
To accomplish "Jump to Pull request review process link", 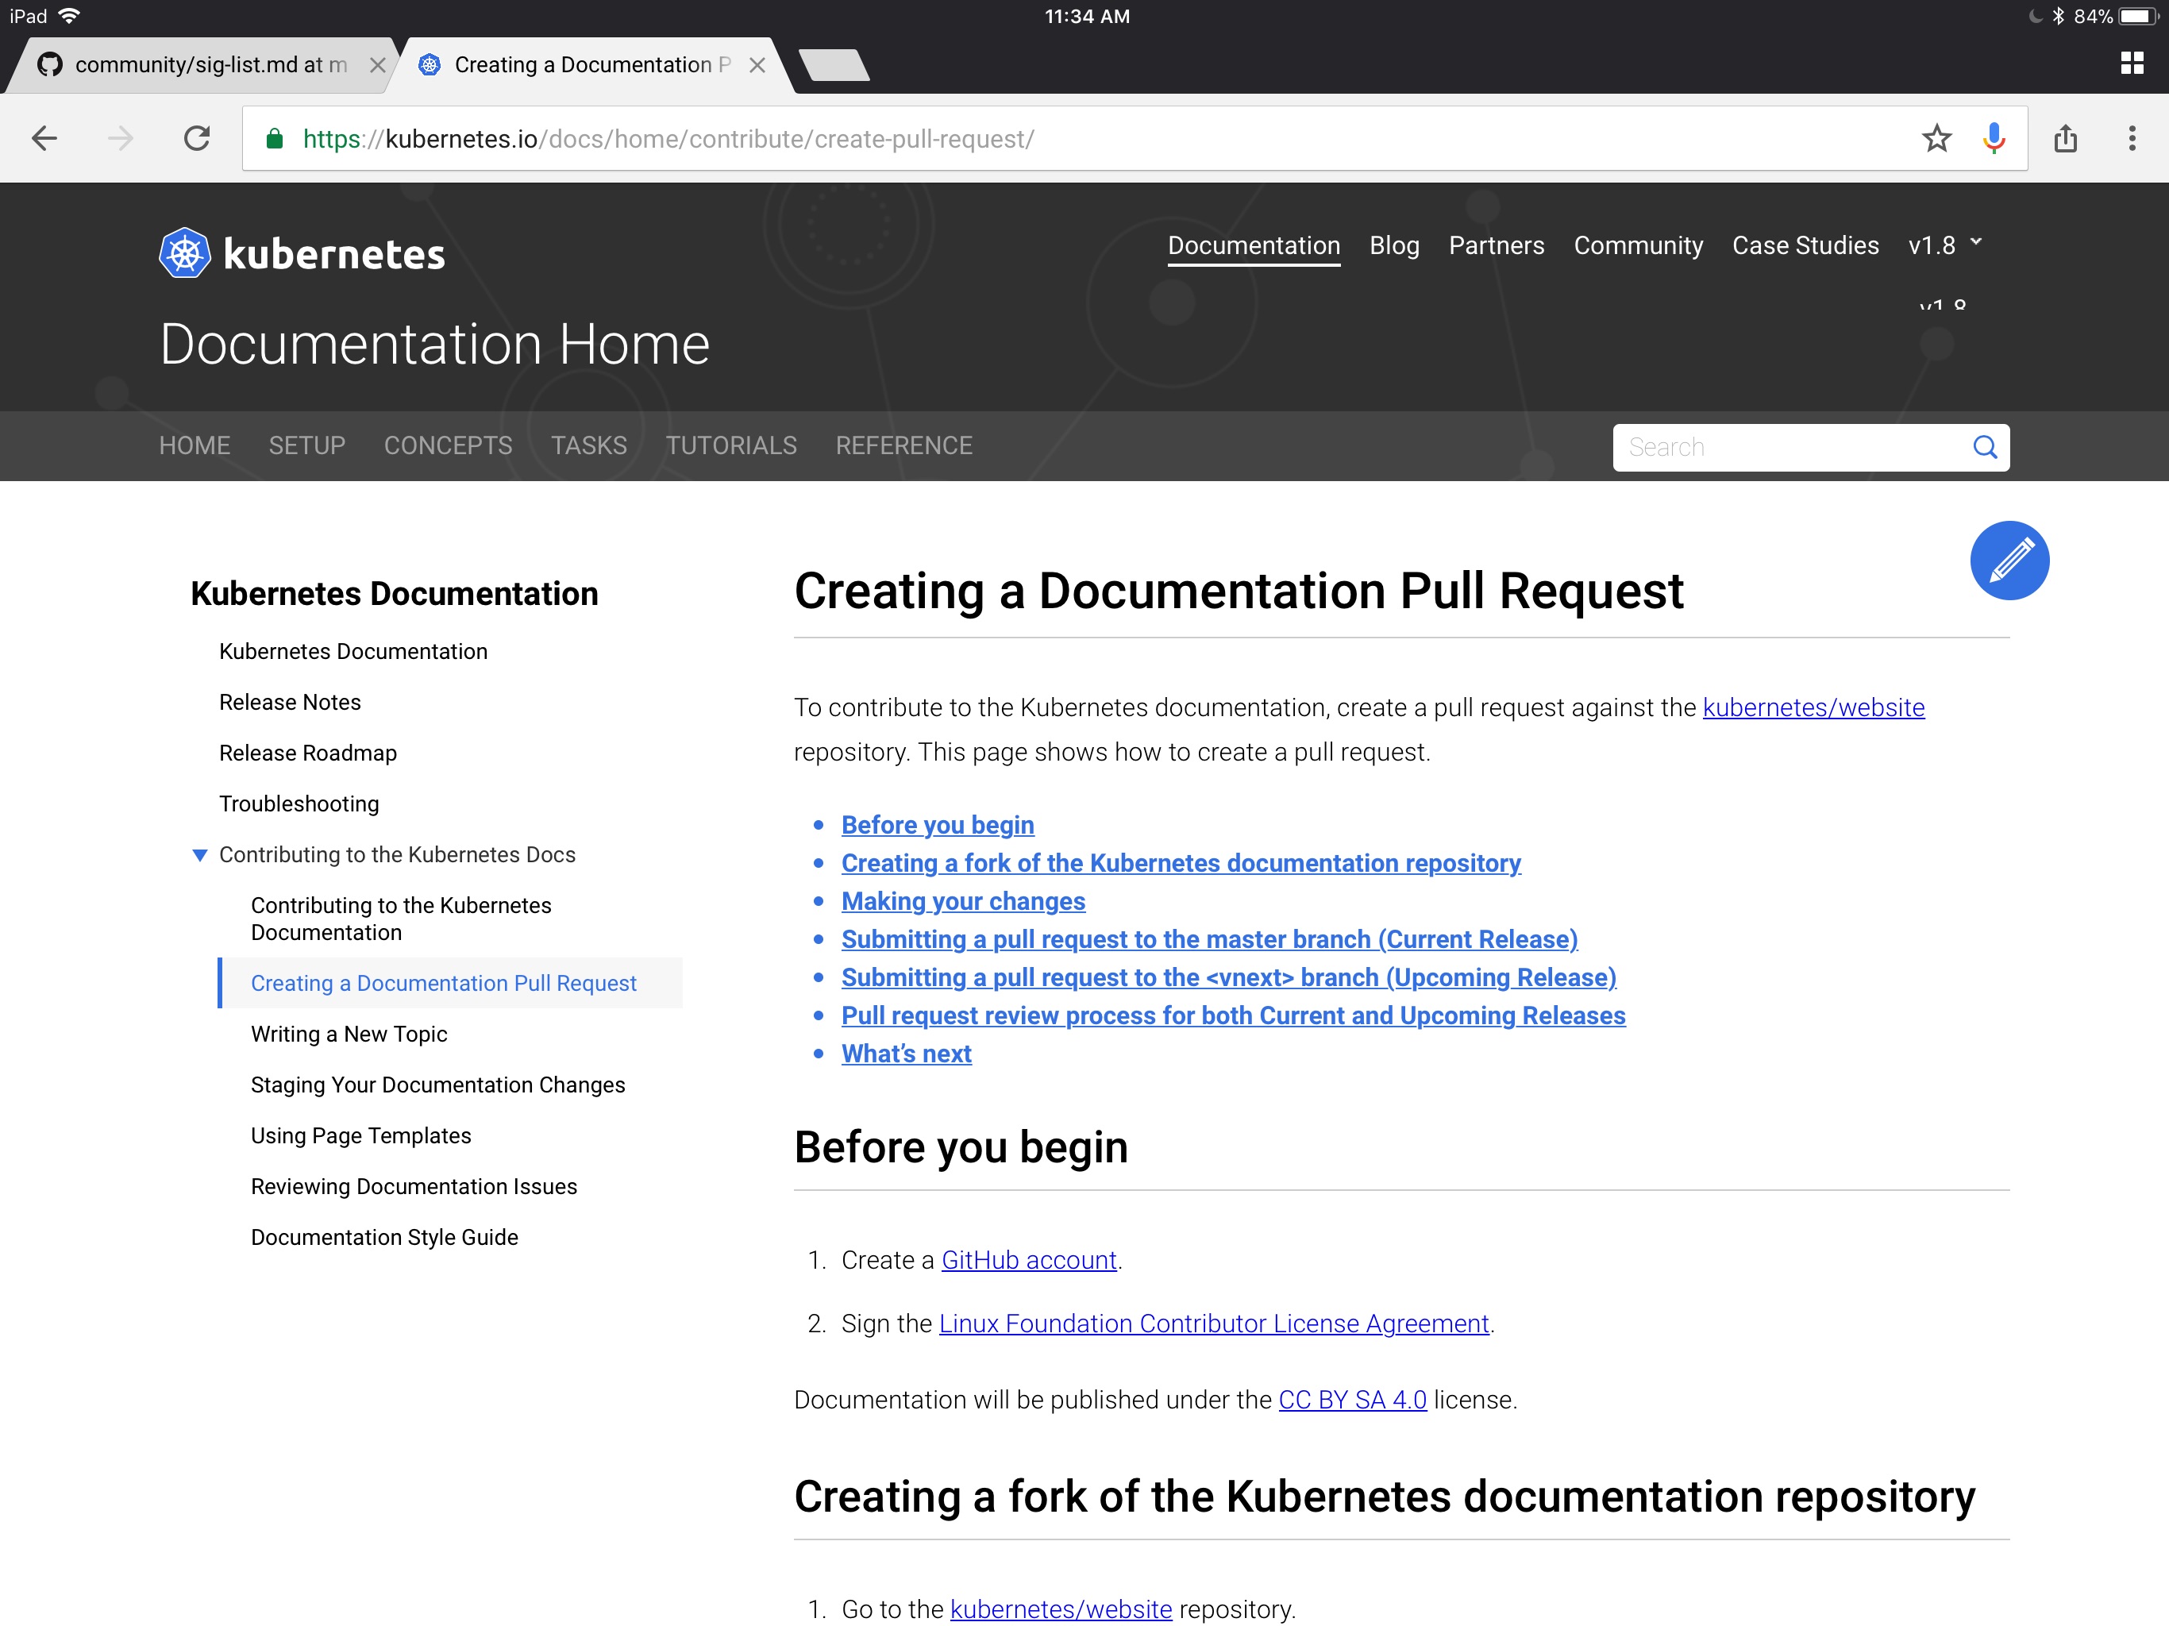I will [1234, 1016].
